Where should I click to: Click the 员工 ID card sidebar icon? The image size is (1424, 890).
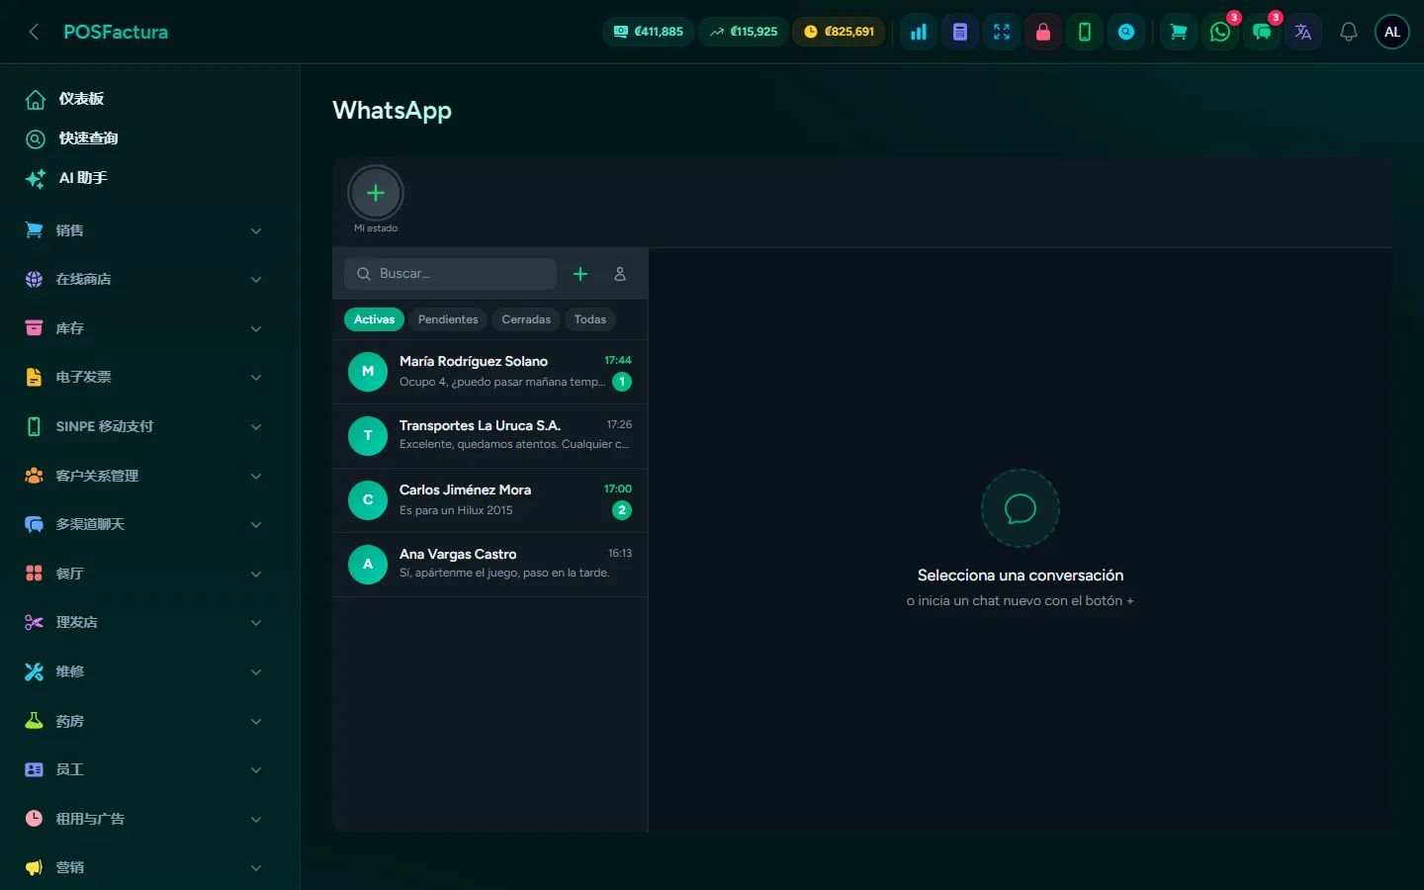click(x=34, y=769)
